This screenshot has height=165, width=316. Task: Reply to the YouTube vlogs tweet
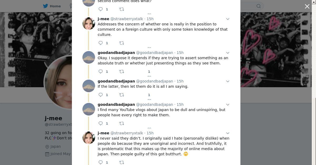(x=101, y=123)
